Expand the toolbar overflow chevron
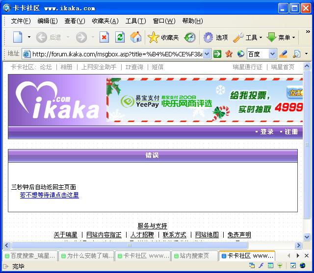 308,31
